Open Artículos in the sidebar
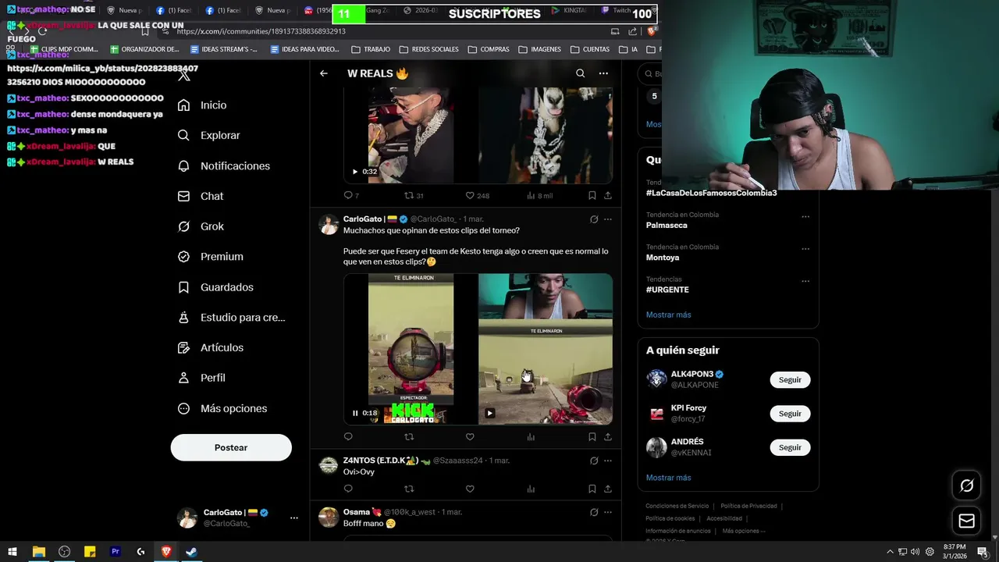 click(210, 347)
